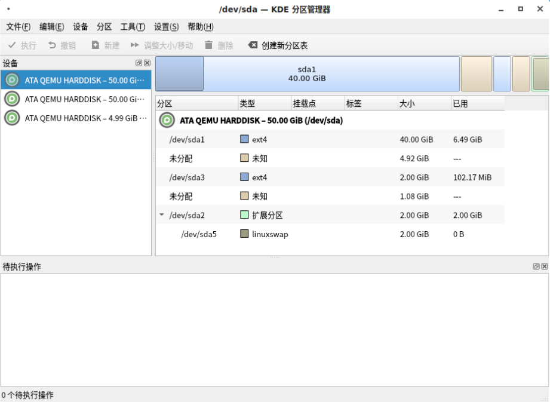
Task: Click the tan color square of the 1.08 GiB unallocated row
Action: click(x=244, y=196)
